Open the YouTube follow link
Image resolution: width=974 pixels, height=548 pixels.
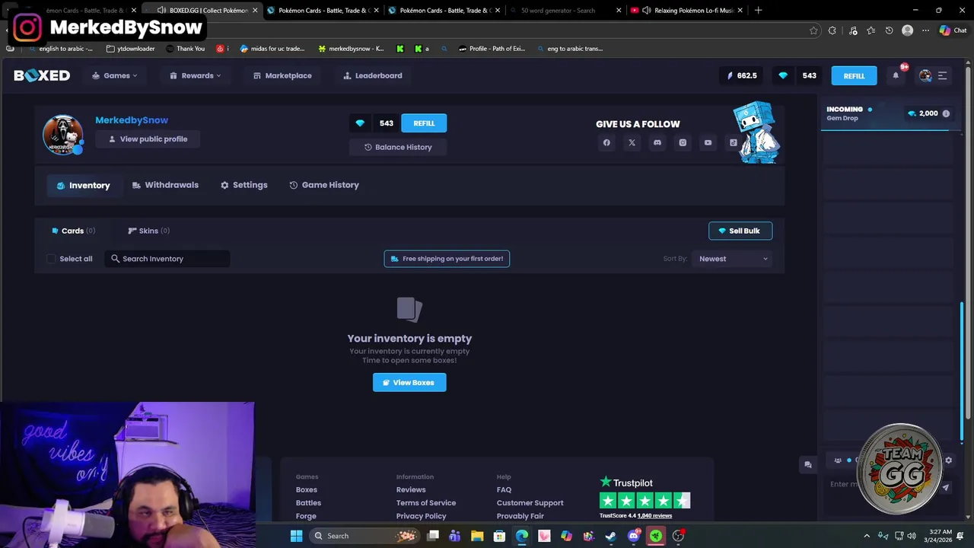(x=708, y=142)
